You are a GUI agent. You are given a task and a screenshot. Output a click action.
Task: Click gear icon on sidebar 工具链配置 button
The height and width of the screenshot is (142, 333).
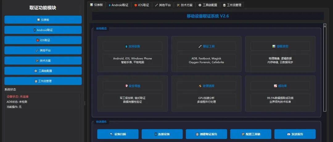(35, 71)
